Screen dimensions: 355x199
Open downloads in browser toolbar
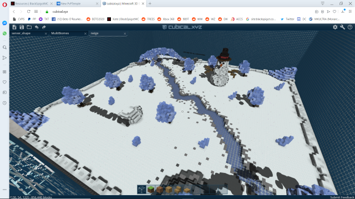tap(343, 12)
